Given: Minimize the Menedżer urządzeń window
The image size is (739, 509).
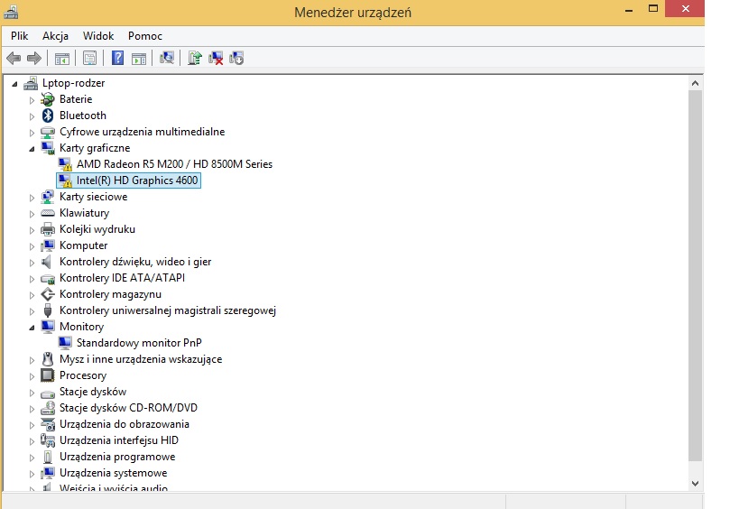Looking at the screenshot, I should (x=629, y=10).
